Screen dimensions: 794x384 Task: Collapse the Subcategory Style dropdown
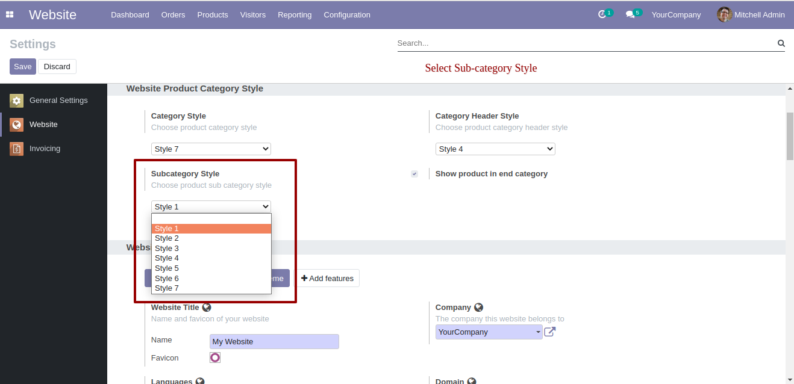[x=211, y=206]
